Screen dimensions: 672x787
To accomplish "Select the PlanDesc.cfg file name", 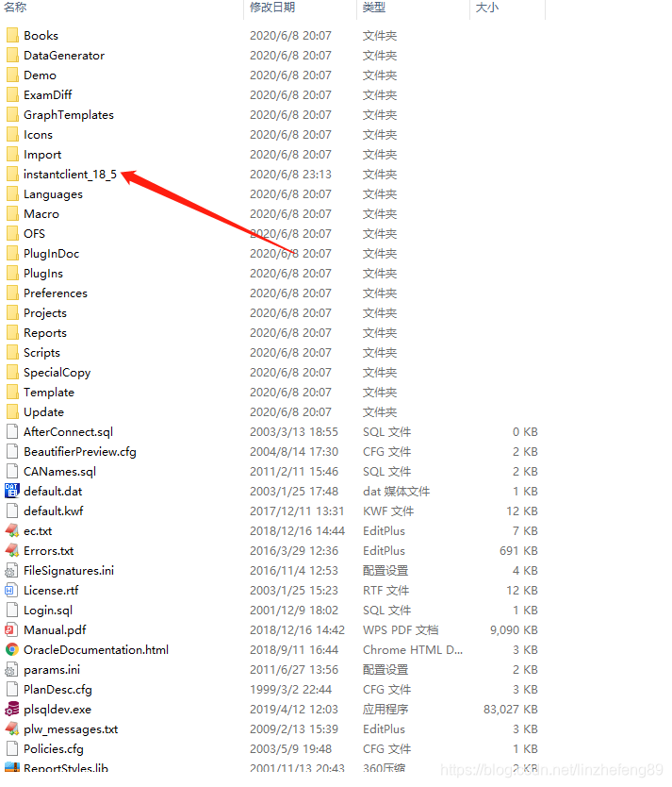I will (58, 690).
